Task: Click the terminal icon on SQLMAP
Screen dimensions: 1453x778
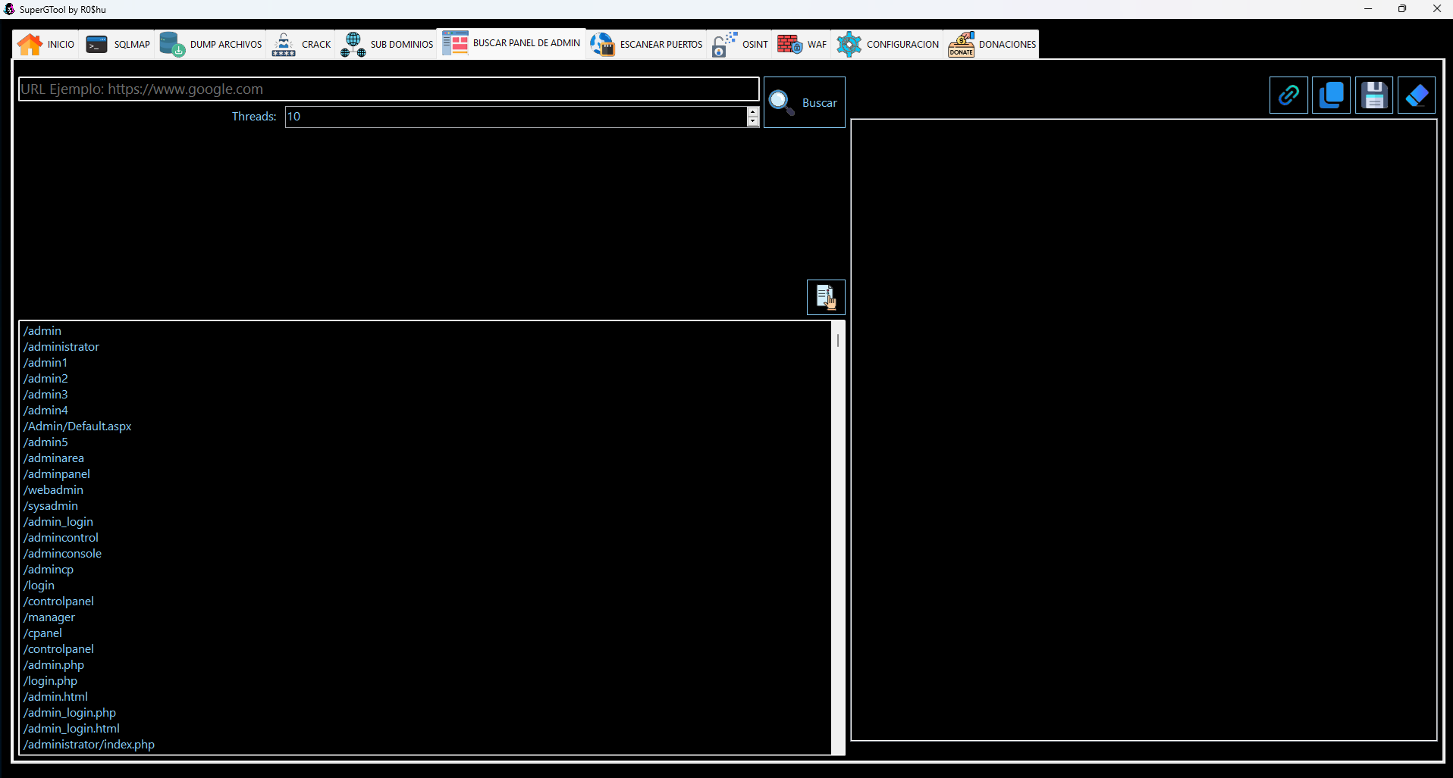Action: [x=96, y=45]
